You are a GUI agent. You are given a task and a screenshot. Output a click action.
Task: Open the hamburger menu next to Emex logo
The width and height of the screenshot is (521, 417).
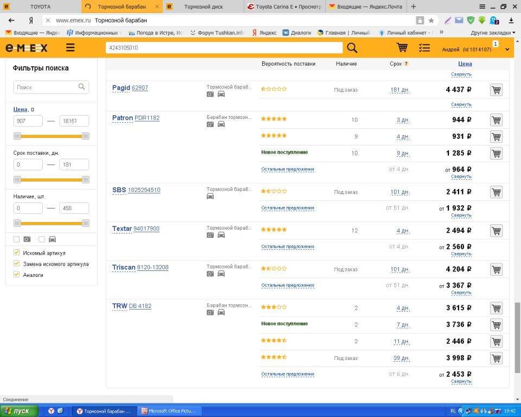[x=70, y=48]
